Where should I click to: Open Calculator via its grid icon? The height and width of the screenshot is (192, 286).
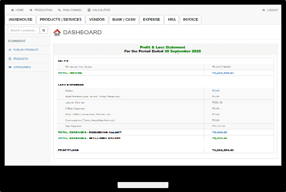coord(89,10)
